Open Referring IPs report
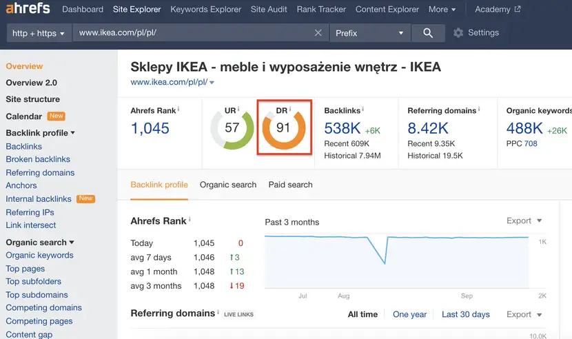The width and height of the screenshot is (572, 339). point(30,212)
